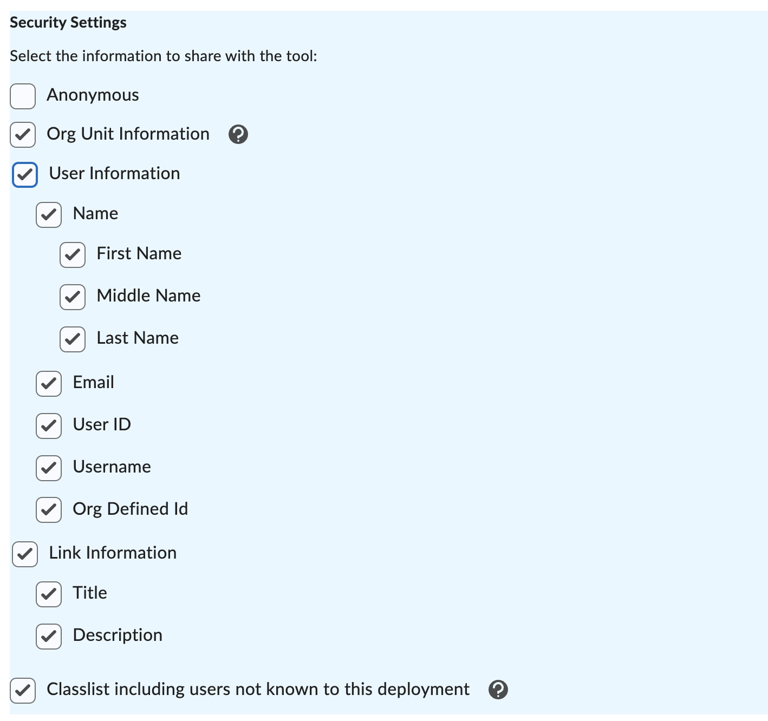Toggle the Last Name checkbox
Image resolution: width=768 pixels, height=721 pixels.
[x=73, y=339]
